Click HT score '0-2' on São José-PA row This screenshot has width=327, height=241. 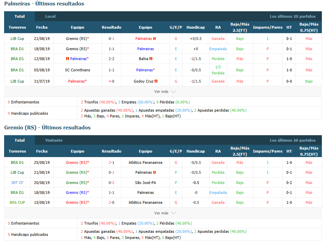[x=289, y=183]
